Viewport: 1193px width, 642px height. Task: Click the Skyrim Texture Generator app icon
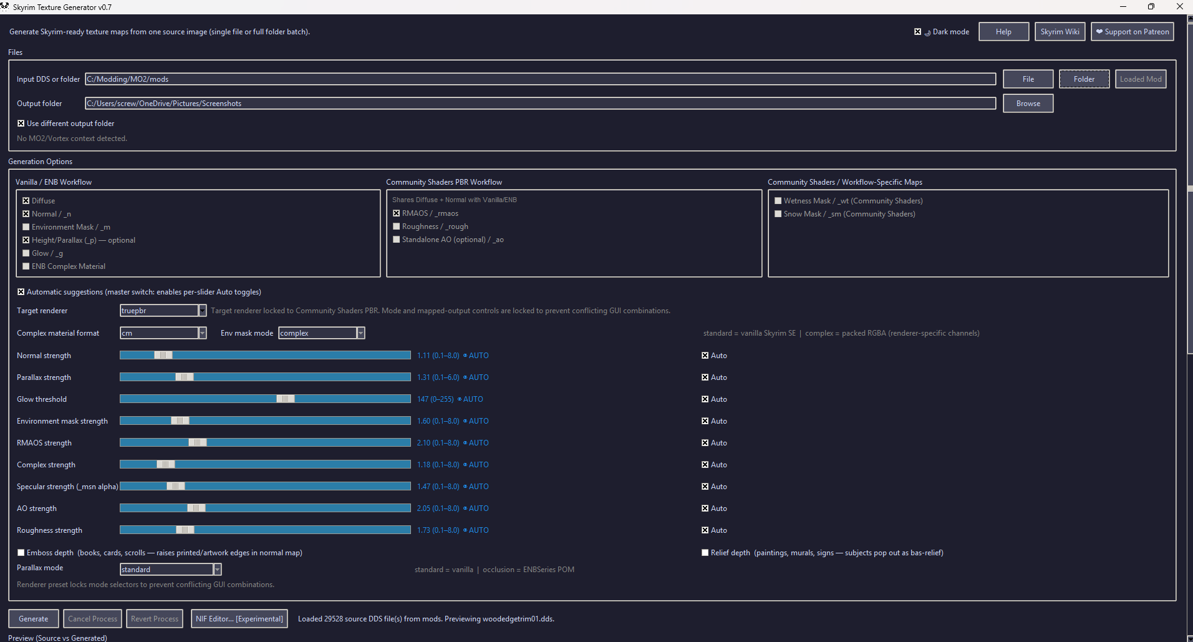[5, 6]
